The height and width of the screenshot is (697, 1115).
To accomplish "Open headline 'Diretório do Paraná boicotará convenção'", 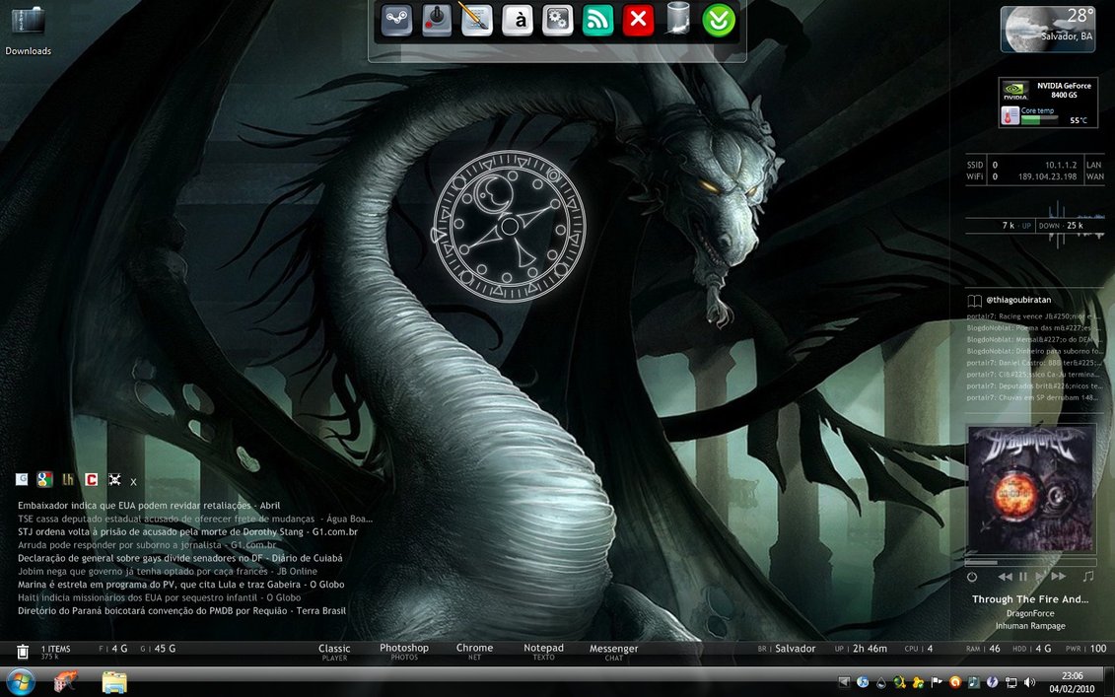I will [x=182, y=610].
